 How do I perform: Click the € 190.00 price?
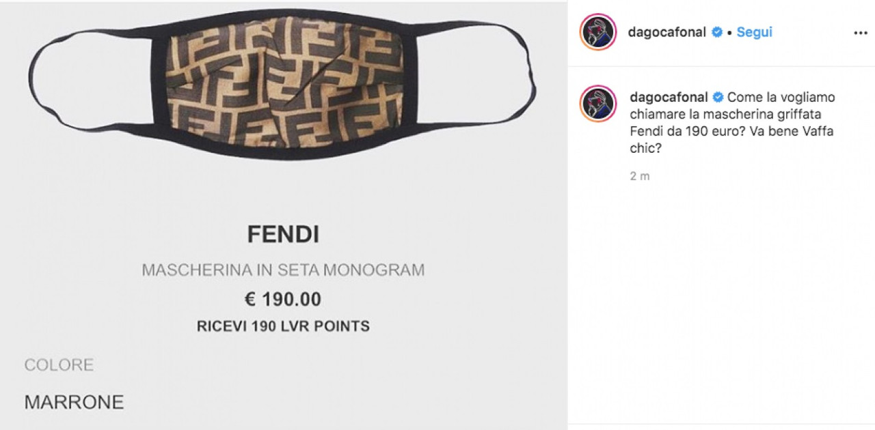[x=283, y=299]
